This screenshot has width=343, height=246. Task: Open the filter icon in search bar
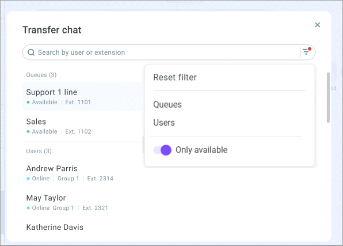pyautogui.click(x=307, y=52)
